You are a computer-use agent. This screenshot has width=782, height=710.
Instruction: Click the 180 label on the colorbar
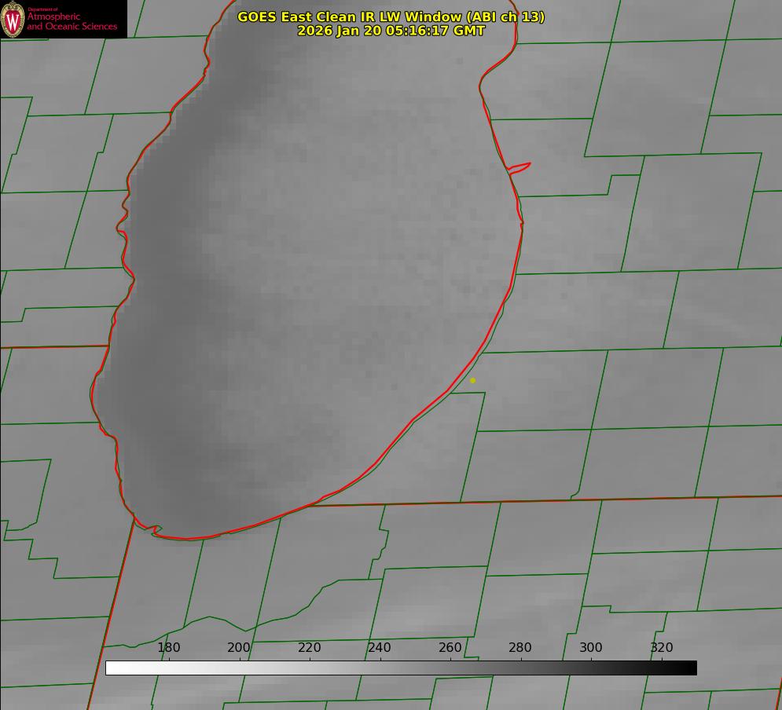click(x=169, y=647)
